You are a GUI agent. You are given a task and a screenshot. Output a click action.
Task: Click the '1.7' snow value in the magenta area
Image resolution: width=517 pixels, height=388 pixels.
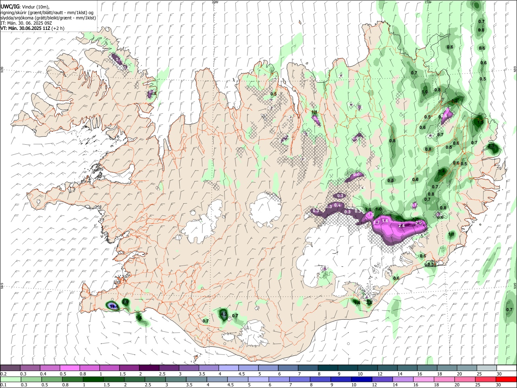click(376, 223)
